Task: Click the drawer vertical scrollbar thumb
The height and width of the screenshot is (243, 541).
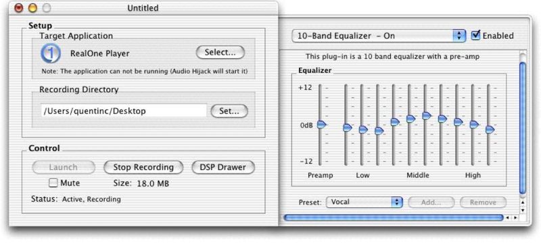Action: pos(523,128)
